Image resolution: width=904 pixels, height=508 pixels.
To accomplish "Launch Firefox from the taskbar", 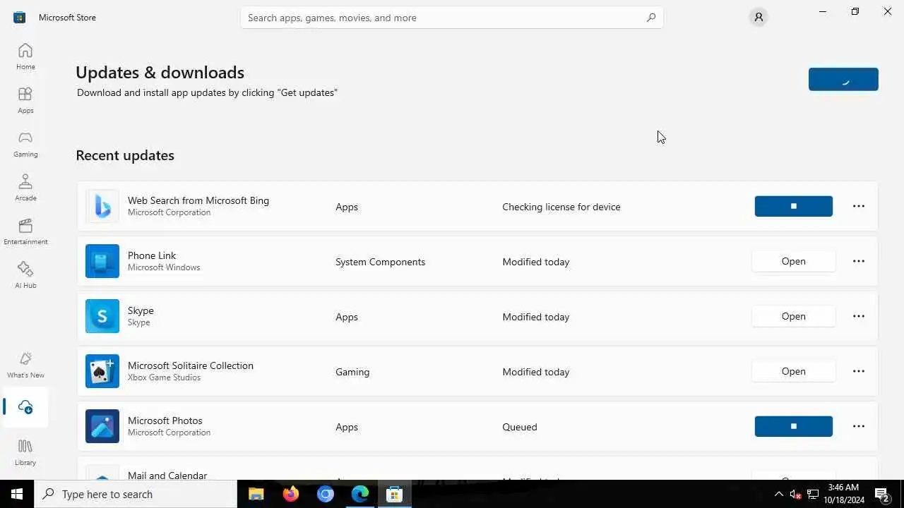I will coord(290,494).
